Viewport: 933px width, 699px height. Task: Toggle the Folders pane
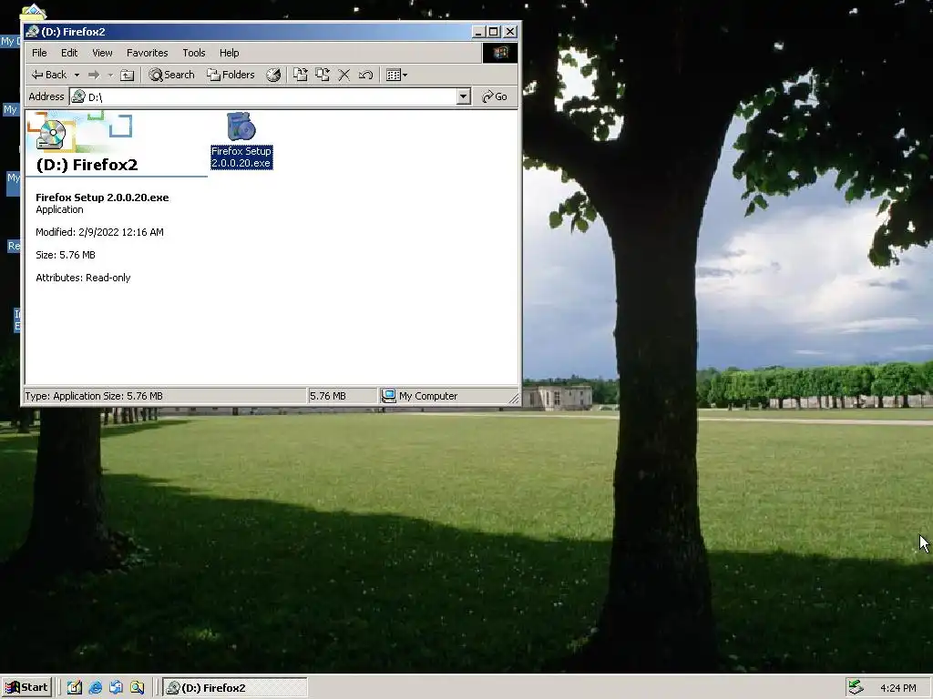click(x=231, y=75)
